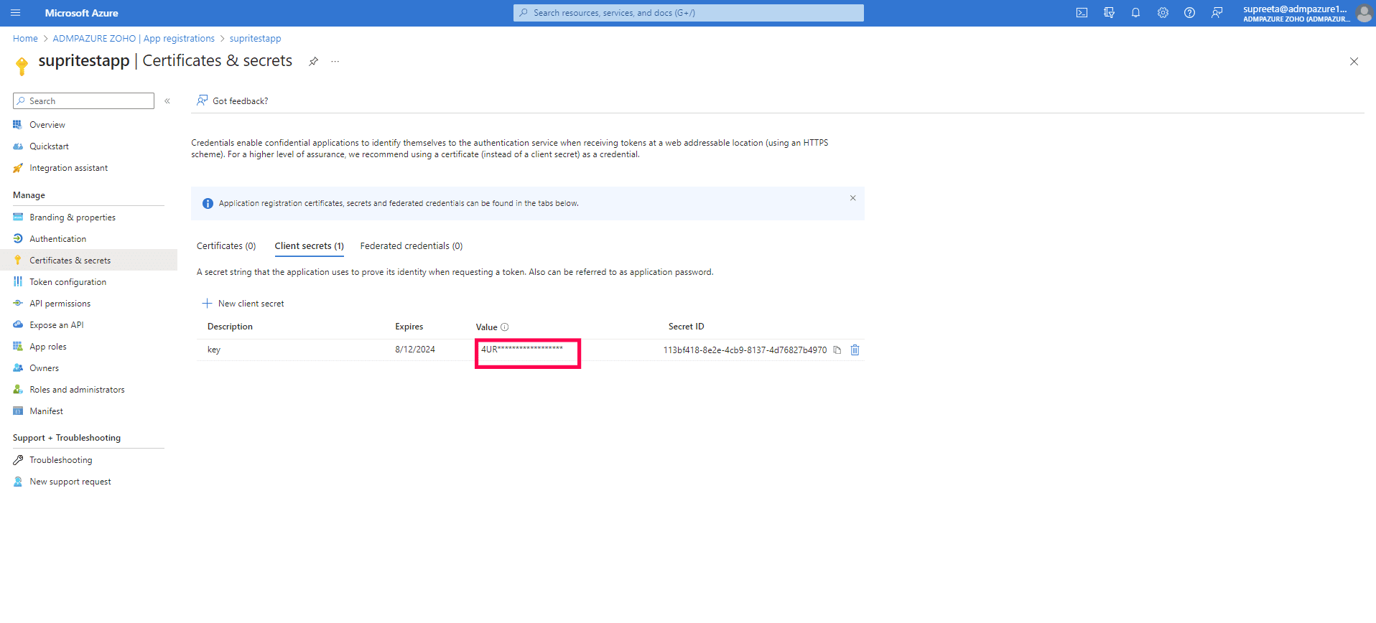Open the more options ellipsis by title
Viewport: 1376px width, 623px height.
point(335,62)
